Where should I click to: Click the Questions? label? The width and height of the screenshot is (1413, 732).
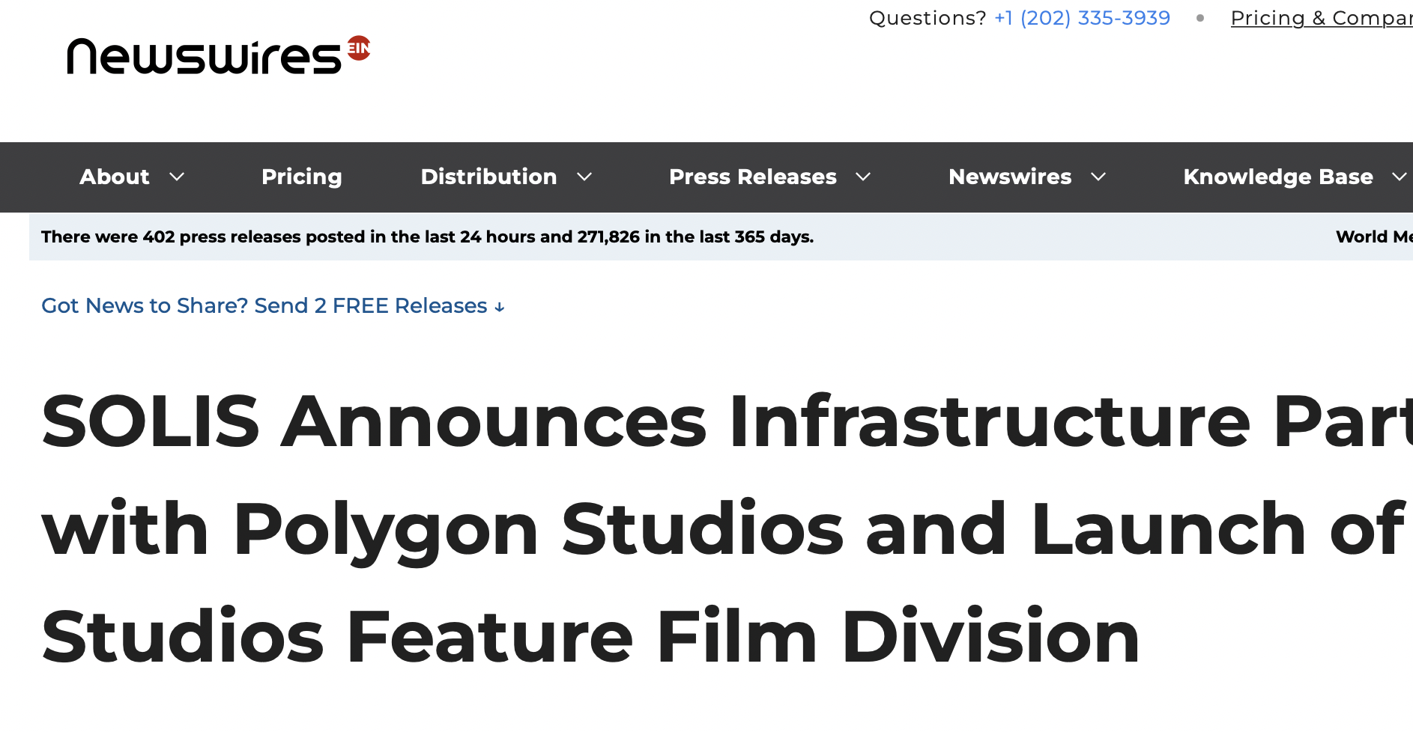pyautogui.click(x=928, y=18)
